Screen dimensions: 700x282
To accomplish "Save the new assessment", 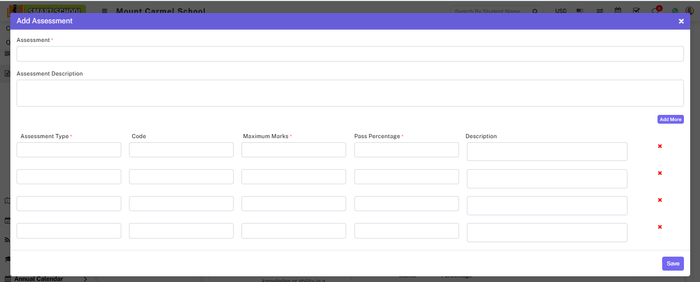I will 673,263.
